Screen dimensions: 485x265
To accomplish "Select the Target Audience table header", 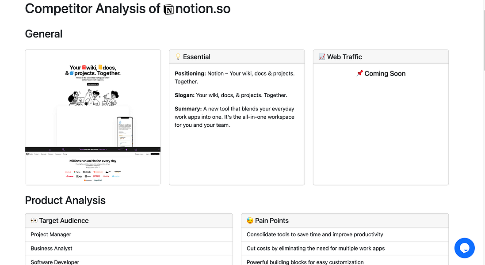I will [x=129, y=220].
